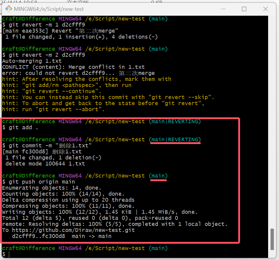Click hint line 'To abort and get back'
The width and height of the screenshot is (279, 260).
pyautogui.click(x=103, y=103)
